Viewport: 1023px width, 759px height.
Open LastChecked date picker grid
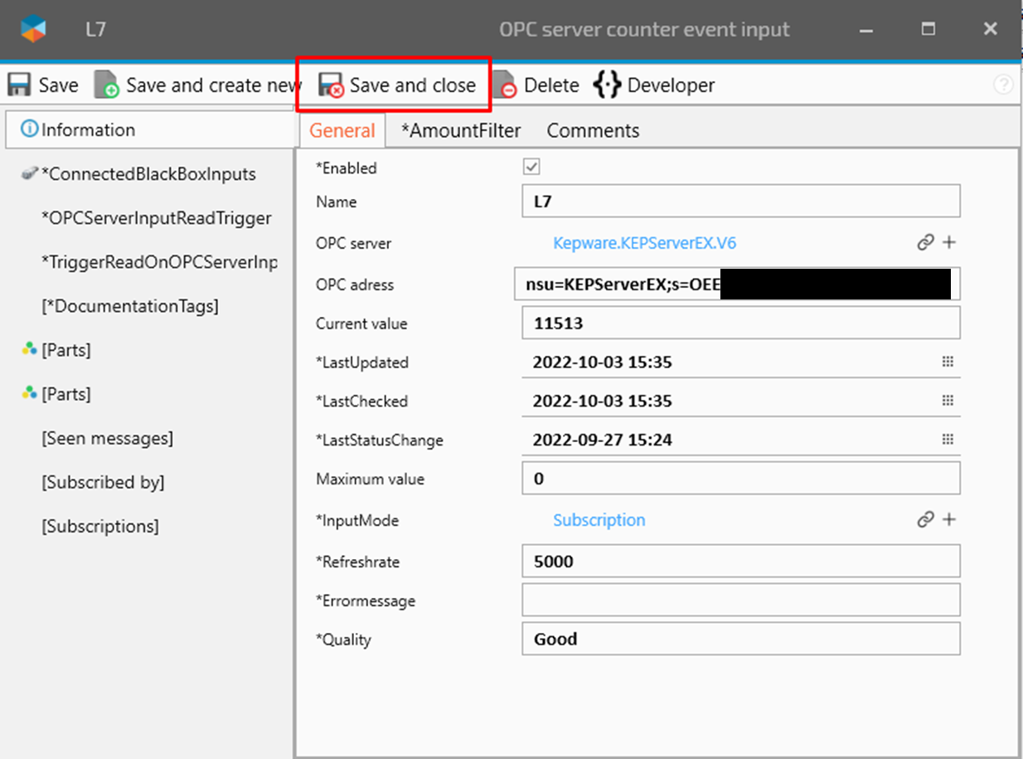coord(948,401)
